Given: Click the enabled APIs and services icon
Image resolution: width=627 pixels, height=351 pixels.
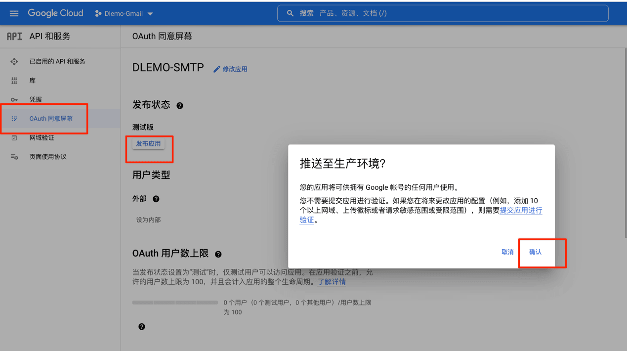Looking at the screenshot, I should 14,62.
